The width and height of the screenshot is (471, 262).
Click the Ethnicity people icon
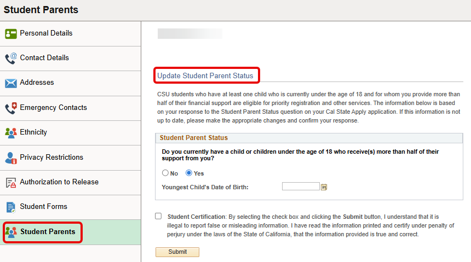pos(11,133)
